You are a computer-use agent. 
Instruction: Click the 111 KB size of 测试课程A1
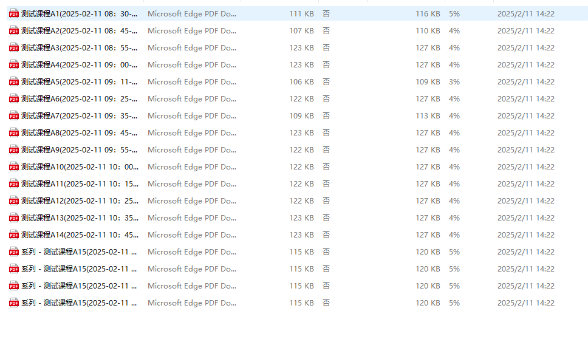[301, 14]
